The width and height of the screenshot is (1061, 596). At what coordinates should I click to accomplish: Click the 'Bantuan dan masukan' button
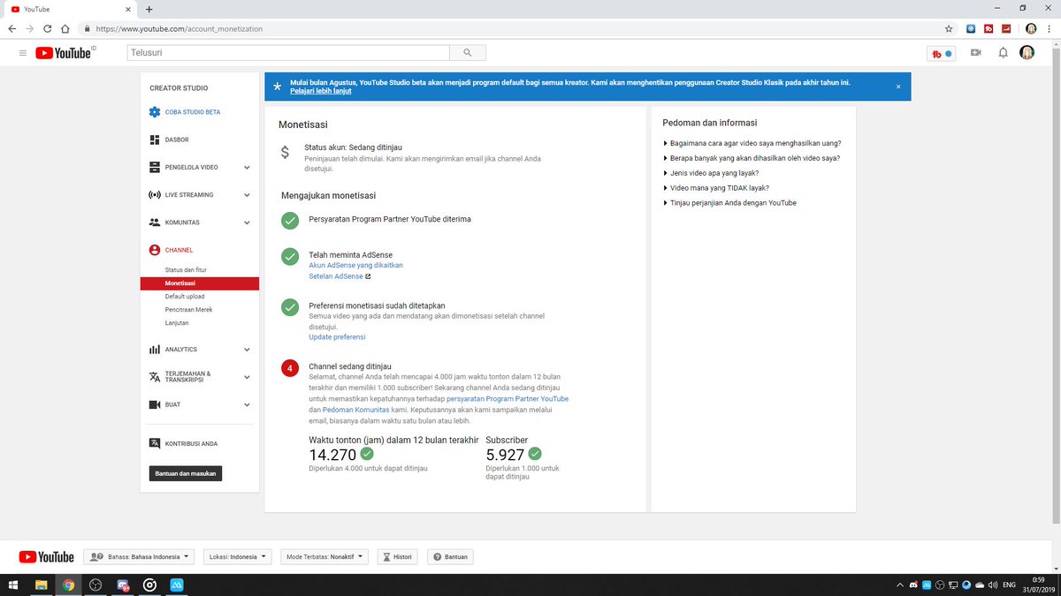(x=186, y=474)
